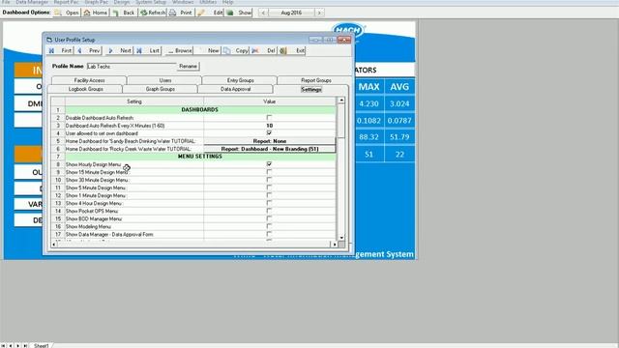Select the Auto Refresh minutes value 10
Screen dimensions: 619x348
(270, 126)
